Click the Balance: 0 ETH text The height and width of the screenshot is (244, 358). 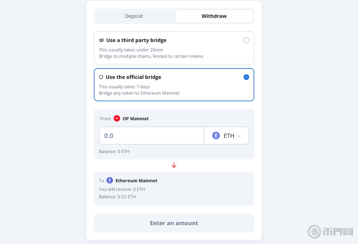pos(114,152)
